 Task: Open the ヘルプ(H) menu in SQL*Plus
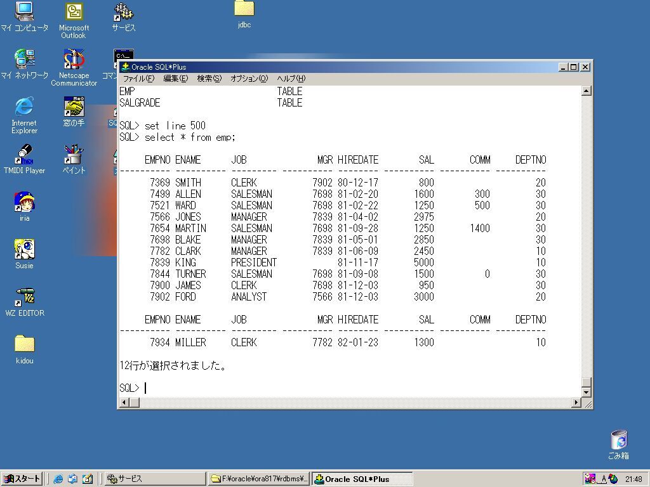pos(291,79)
